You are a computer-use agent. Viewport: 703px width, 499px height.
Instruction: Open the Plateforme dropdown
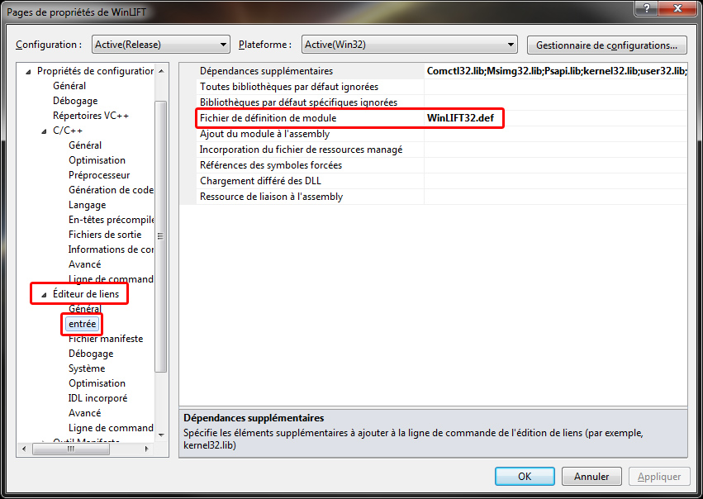coord(410,45)
